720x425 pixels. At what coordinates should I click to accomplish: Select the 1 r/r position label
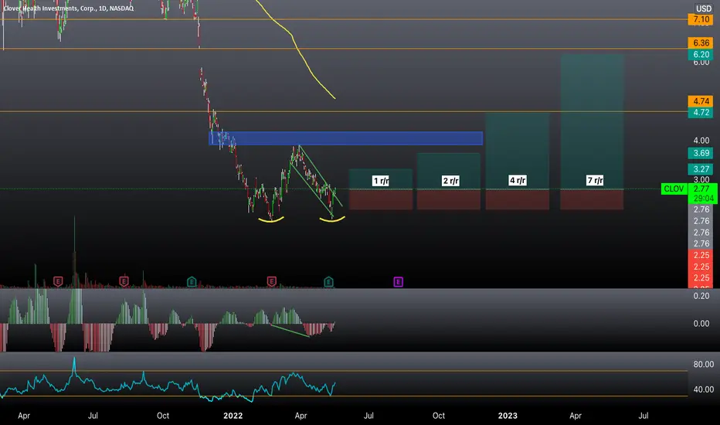click(381, 181)
